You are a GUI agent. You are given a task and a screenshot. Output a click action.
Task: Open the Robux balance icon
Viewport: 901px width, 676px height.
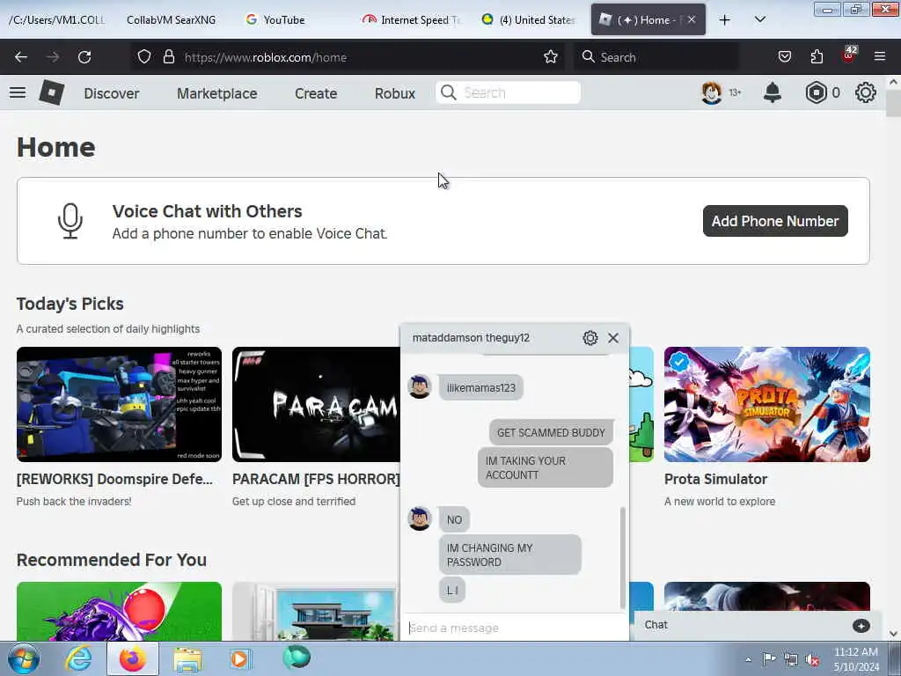coord(816,92)
